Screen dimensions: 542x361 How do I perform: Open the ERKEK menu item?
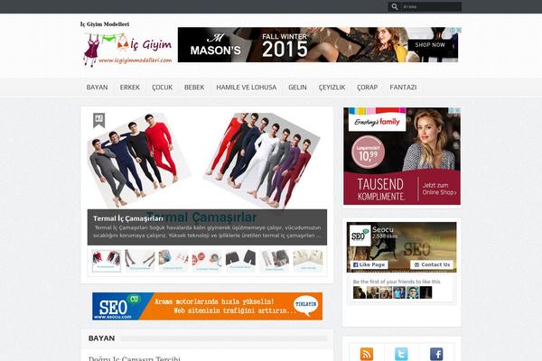pos(129,88)
